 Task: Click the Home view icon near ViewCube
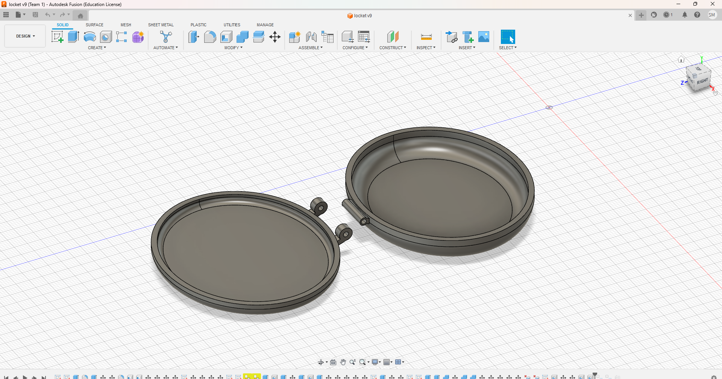[x=681, y=59]
